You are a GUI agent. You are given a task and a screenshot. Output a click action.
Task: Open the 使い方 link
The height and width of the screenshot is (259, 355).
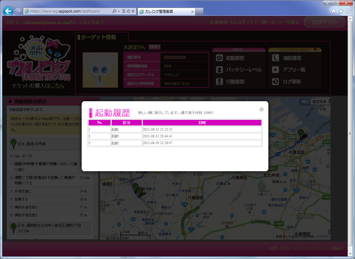pyautogui.click(x=268, y=22)
